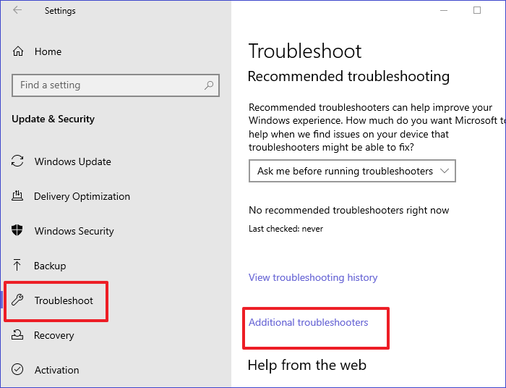This screenshot has width=506, height=388.
Task: Click the Home icon in sidebar
Action: (18, 51)
